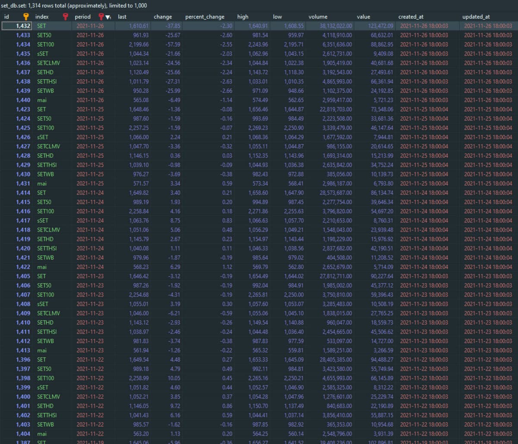This screenshot has width=518, height=444.
Task: Click the low column header
Action: (277, 17)
